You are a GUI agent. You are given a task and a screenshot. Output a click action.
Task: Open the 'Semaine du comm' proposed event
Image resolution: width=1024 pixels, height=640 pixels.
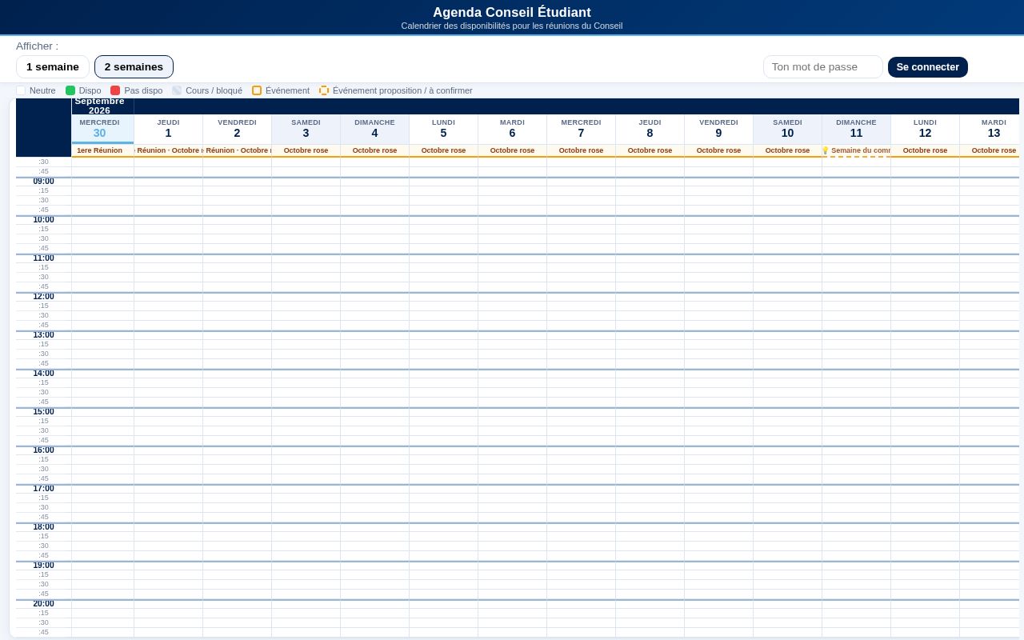(856, 150)
